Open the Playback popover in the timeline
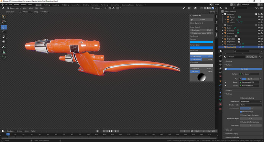This screenshot has height=142, width=264. 11,131
